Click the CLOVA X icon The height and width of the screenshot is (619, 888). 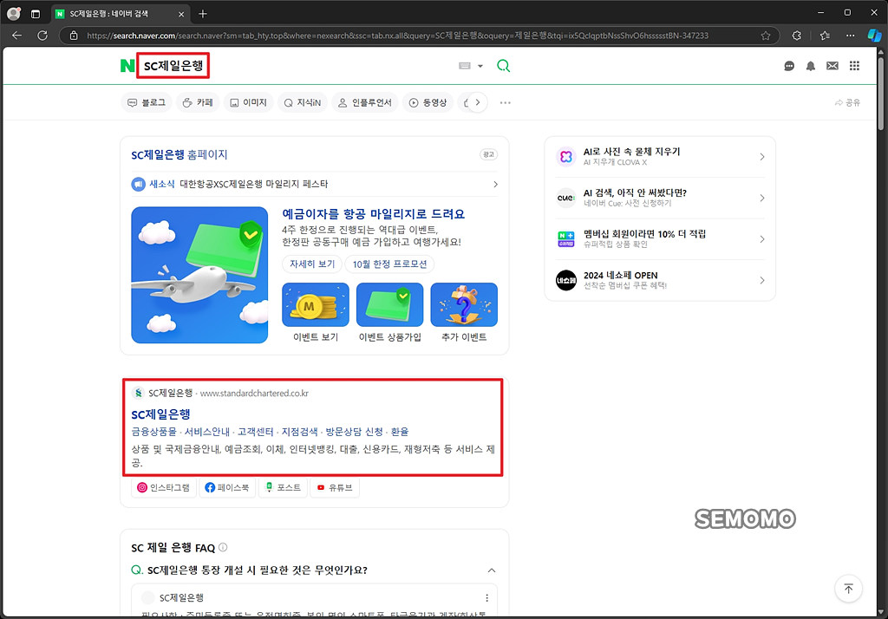coord(565,157)
